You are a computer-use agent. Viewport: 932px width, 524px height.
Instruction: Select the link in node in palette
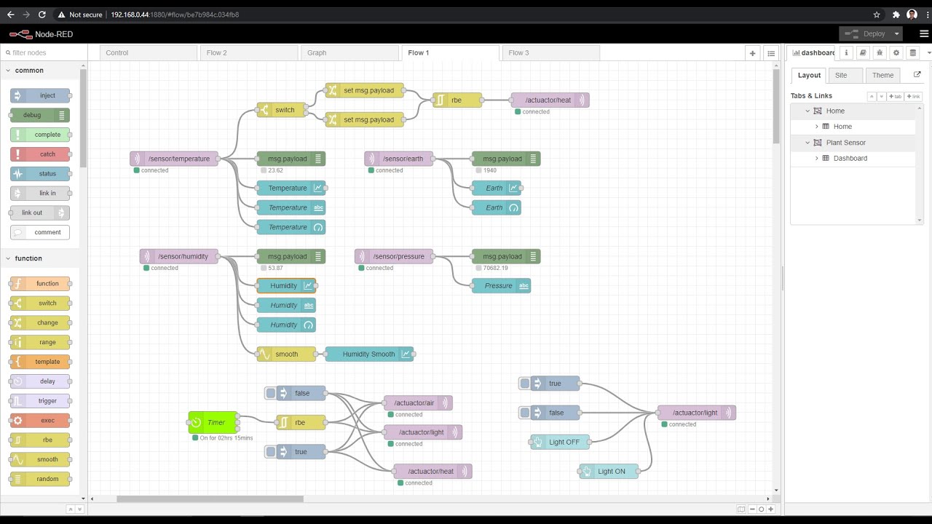[41, 193]
